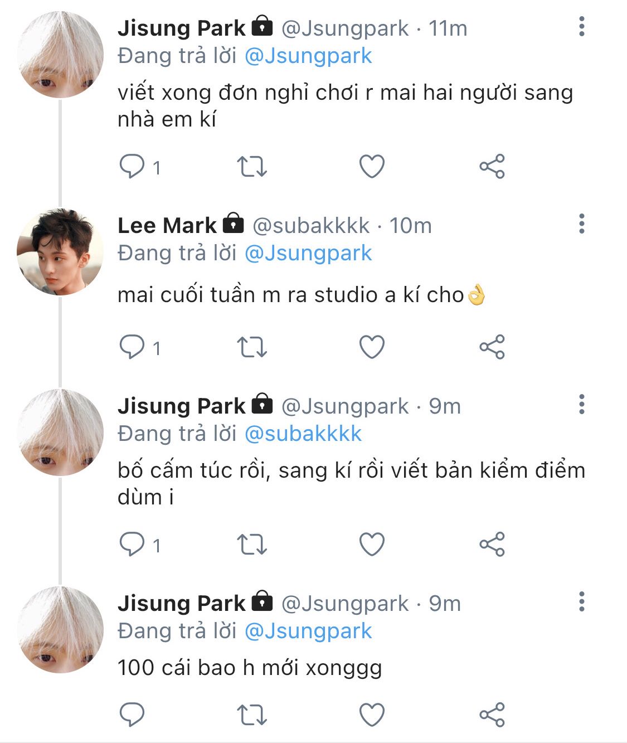Screen dimensions: 627x743
Task: Open the Lee Mark profile name
Action: point(167,225)
